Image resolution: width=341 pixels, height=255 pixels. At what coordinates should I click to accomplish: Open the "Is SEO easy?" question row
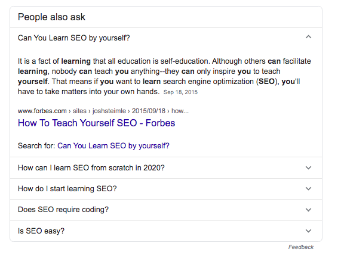[x=166, y=231]
